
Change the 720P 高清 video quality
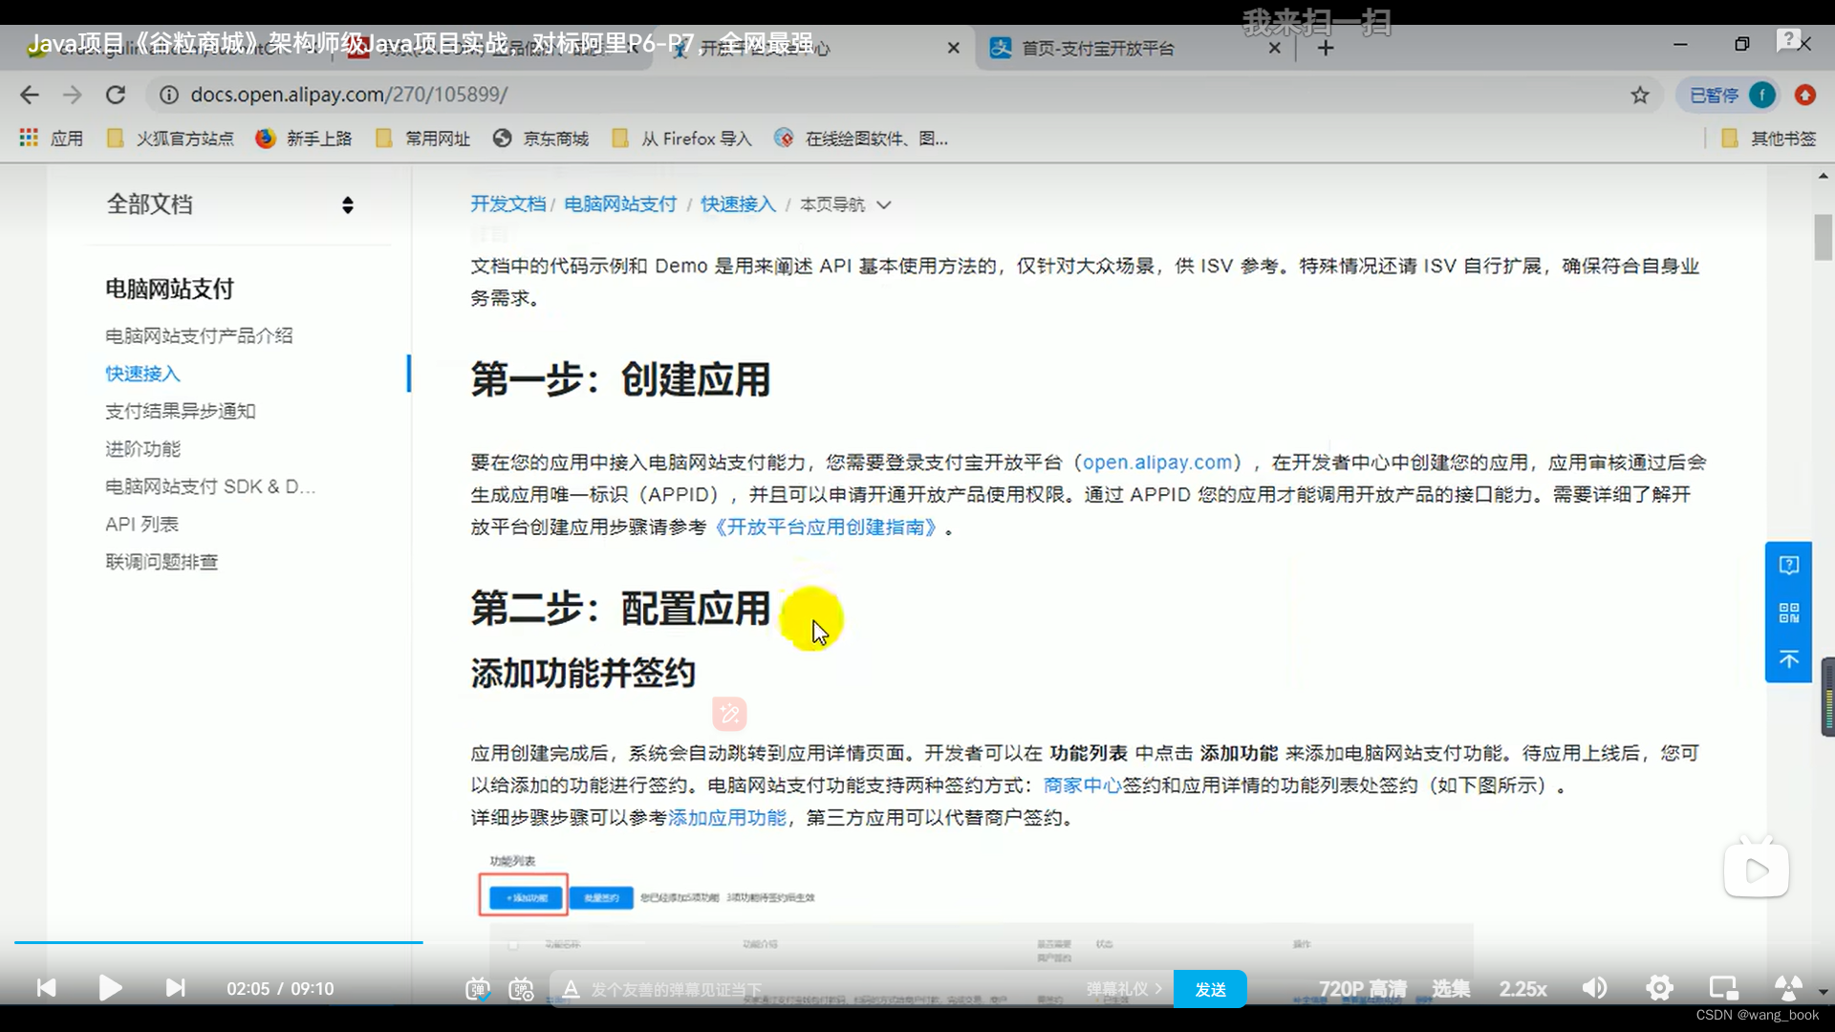[1362, 989]
